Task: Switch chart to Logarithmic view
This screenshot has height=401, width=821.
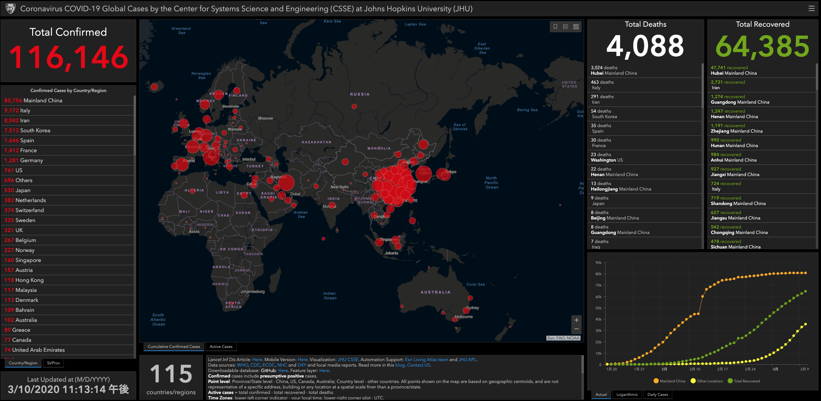Action: point(627,395)
